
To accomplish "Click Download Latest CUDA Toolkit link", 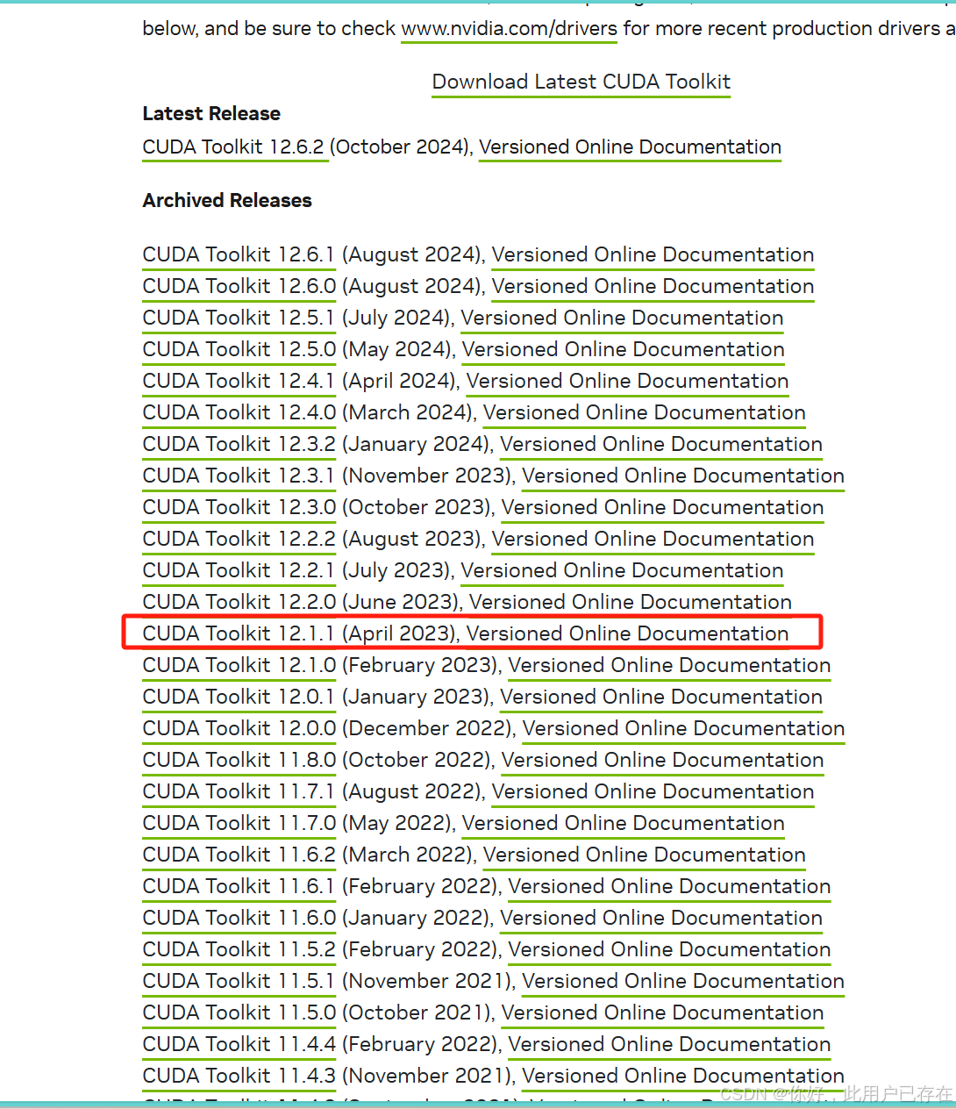I will pyautogui.click(x=581, y=82).
